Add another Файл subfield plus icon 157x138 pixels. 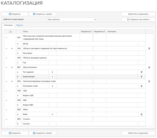tap(52, 114)
